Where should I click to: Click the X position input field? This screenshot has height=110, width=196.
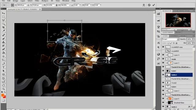click(21, 5)
